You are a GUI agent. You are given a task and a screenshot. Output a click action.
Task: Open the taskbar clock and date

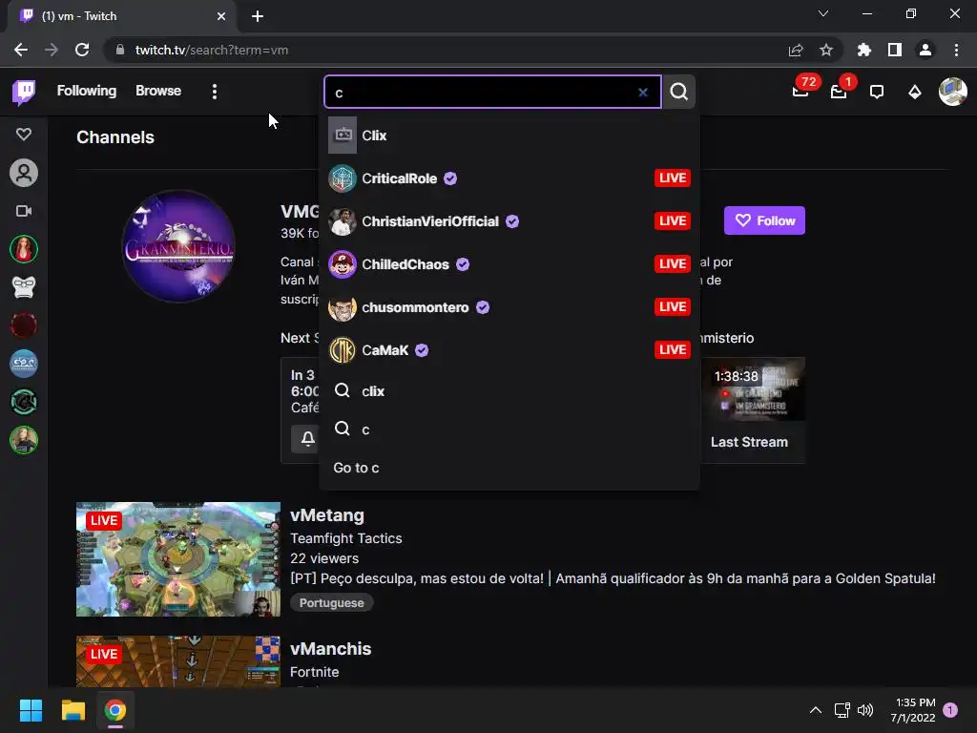[x=913, y=710]
